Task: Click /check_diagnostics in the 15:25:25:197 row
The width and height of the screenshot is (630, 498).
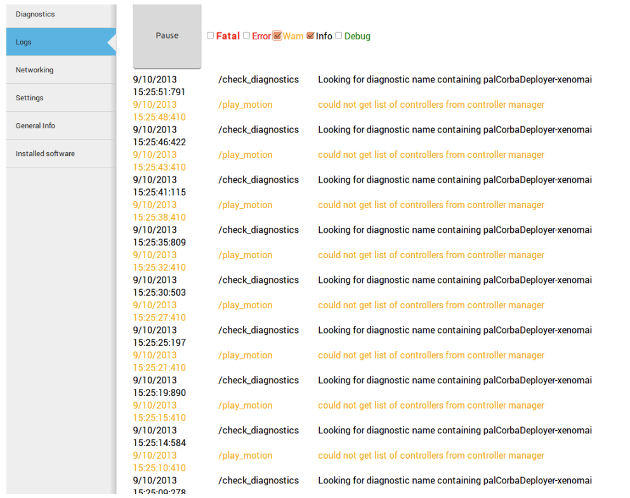Action: (x=258, y=330)
